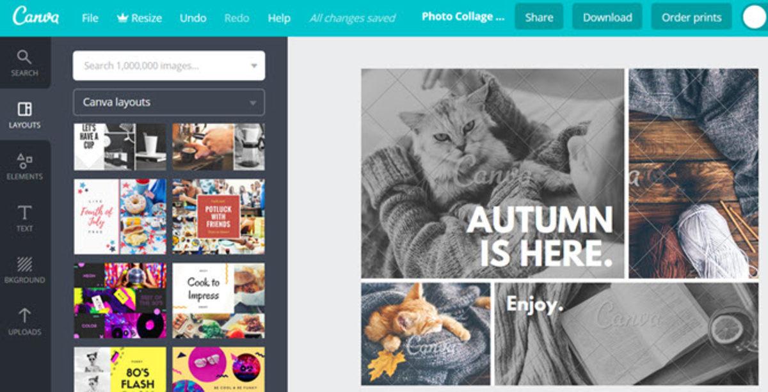Choose the Potluck with Friends layout
This screenshot has height=392, width=768.
(x=218, y=216)
